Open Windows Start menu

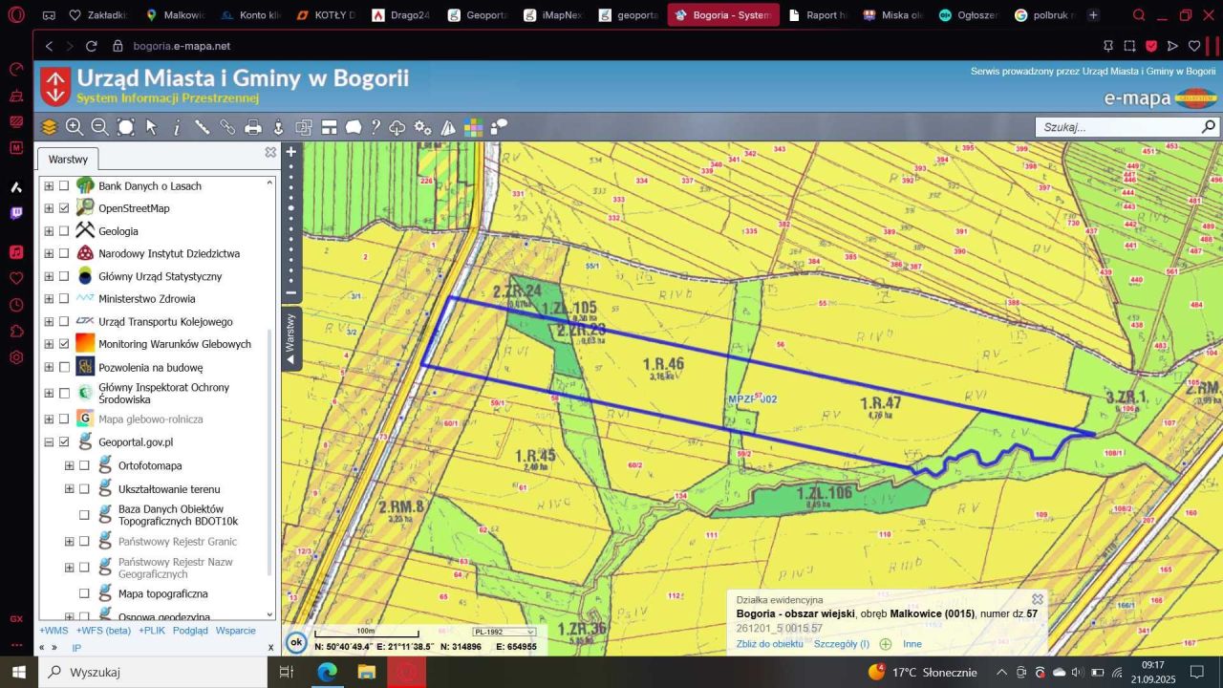coord(19,672)
